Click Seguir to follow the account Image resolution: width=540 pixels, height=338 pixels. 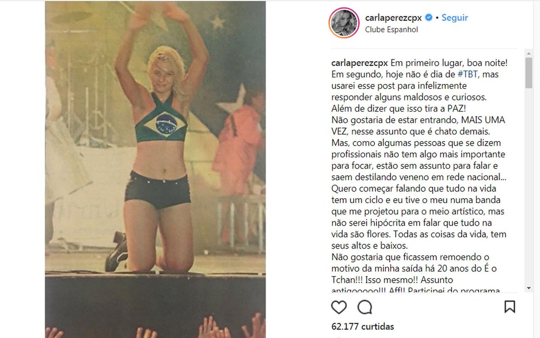coord(454,18)
